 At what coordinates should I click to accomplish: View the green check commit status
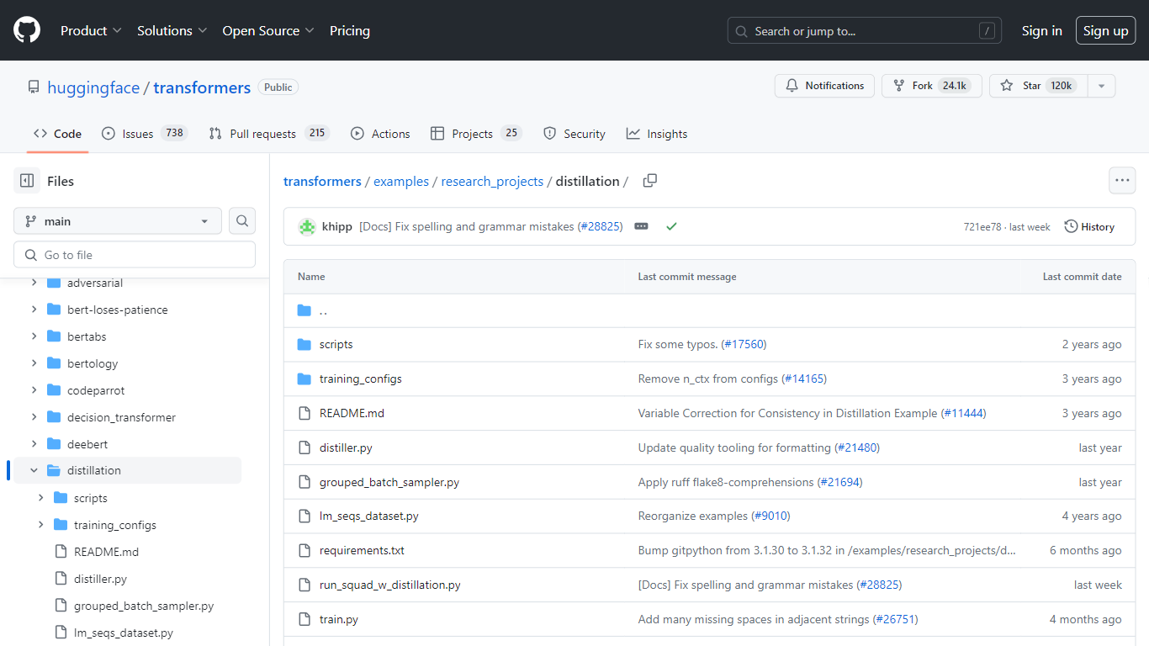coord(671,226)
